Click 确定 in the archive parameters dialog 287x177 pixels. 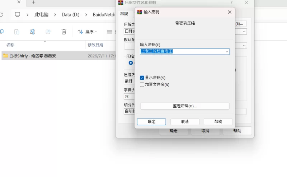coord(174,131)
